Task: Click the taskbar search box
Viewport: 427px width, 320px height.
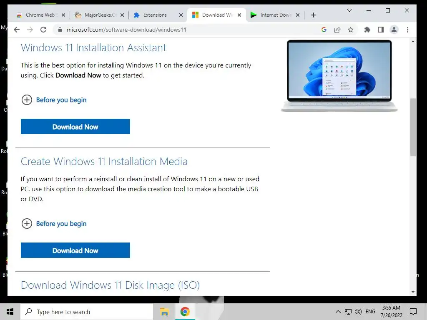Action: [x=87, y=312]
